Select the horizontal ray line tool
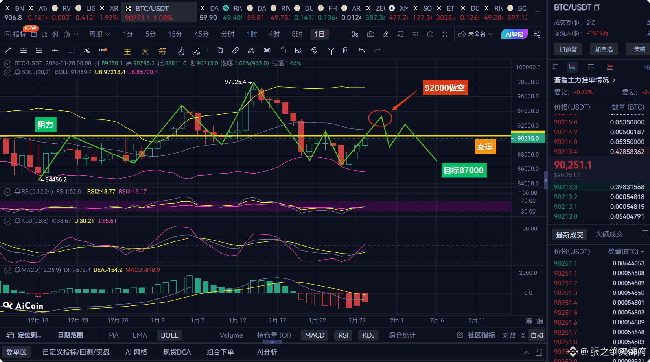 (55, 50)
